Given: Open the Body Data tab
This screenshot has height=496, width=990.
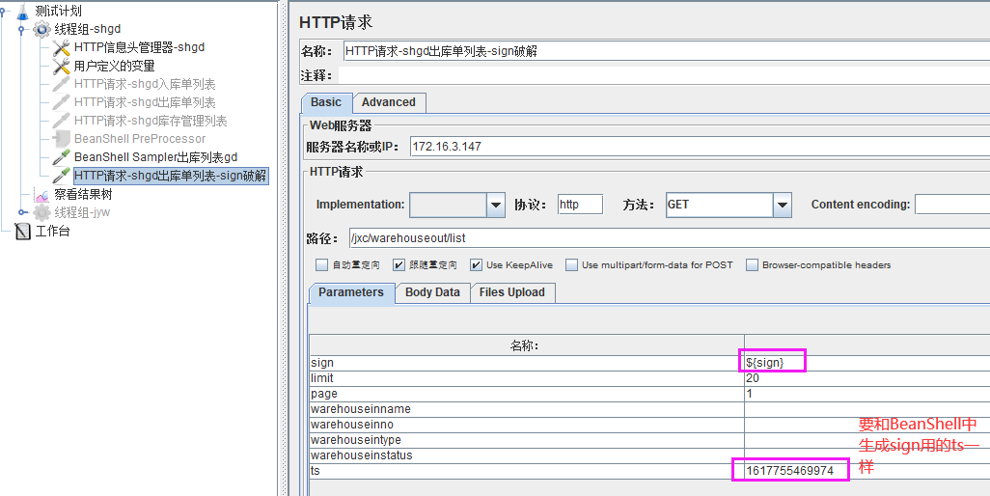Looking at the screenshot, I should [432, 292].
